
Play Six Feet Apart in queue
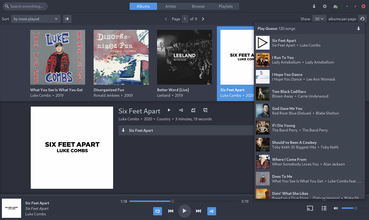pyautogui.click(x=310, y=43)
